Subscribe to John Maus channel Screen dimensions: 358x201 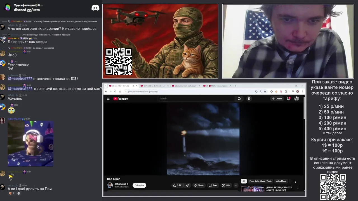[139, 185]
